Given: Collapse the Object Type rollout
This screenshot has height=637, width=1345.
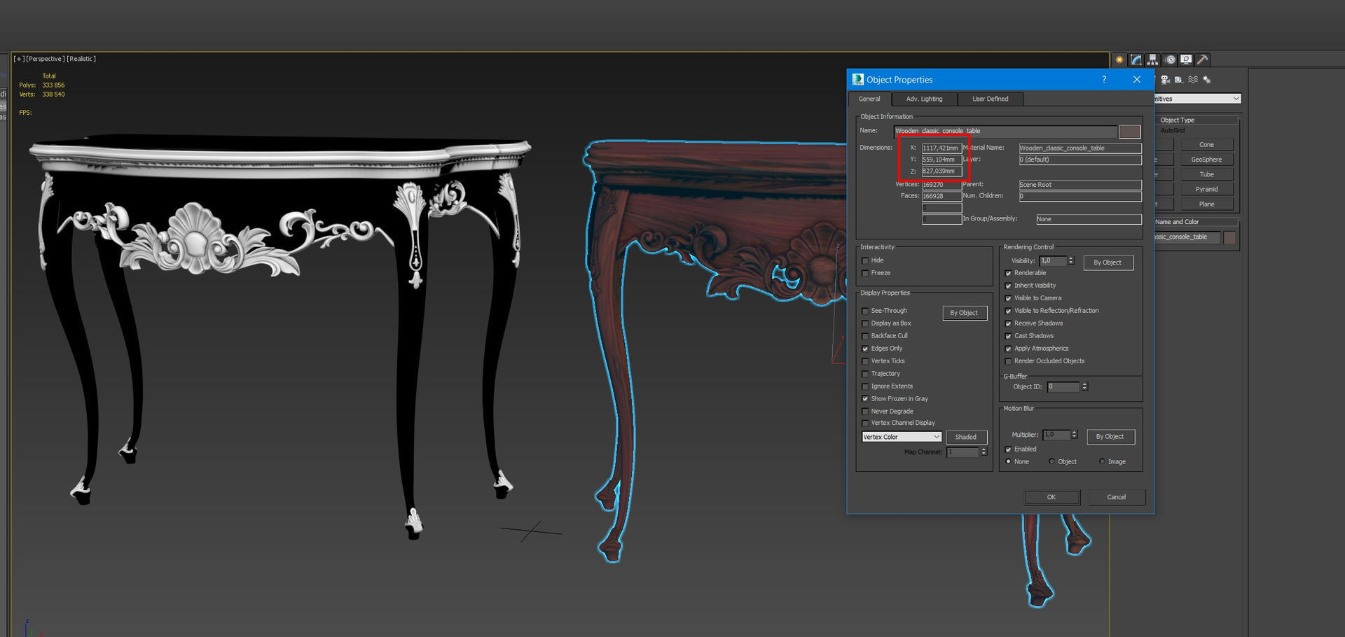Looking at the screenshot, I should [x=1197, y=120].
